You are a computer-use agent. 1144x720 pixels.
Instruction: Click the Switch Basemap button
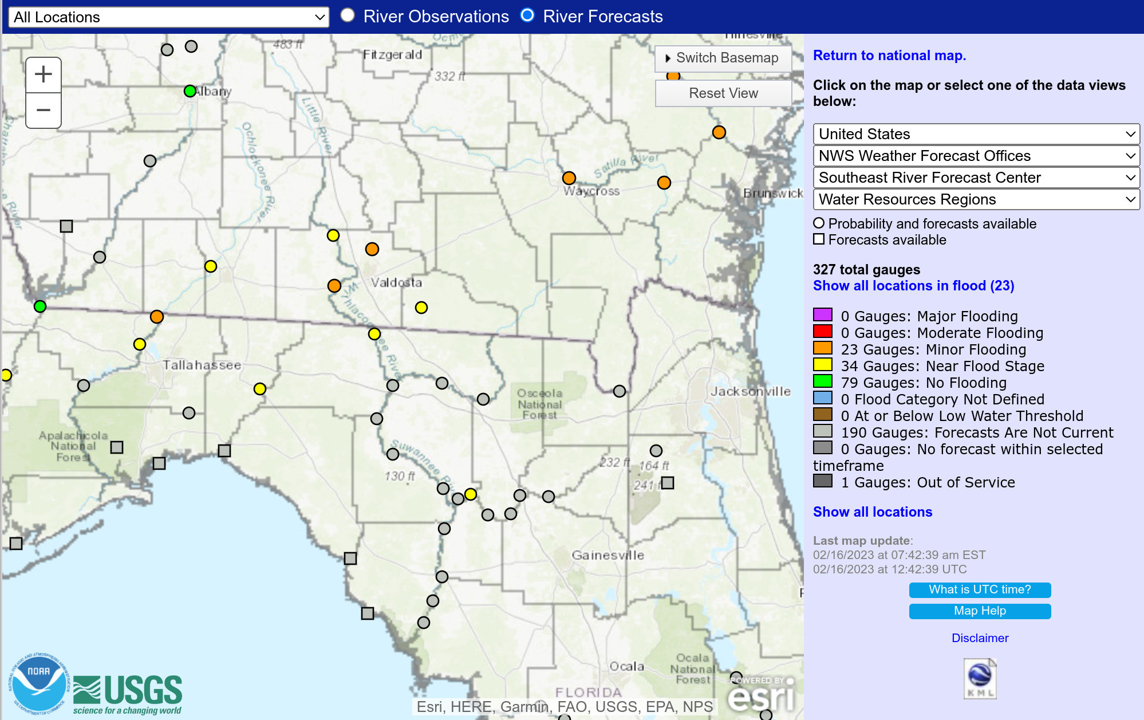(721, 57)
